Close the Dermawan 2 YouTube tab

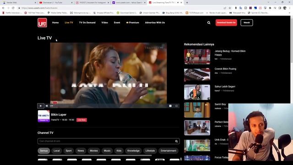click(72, 3)
